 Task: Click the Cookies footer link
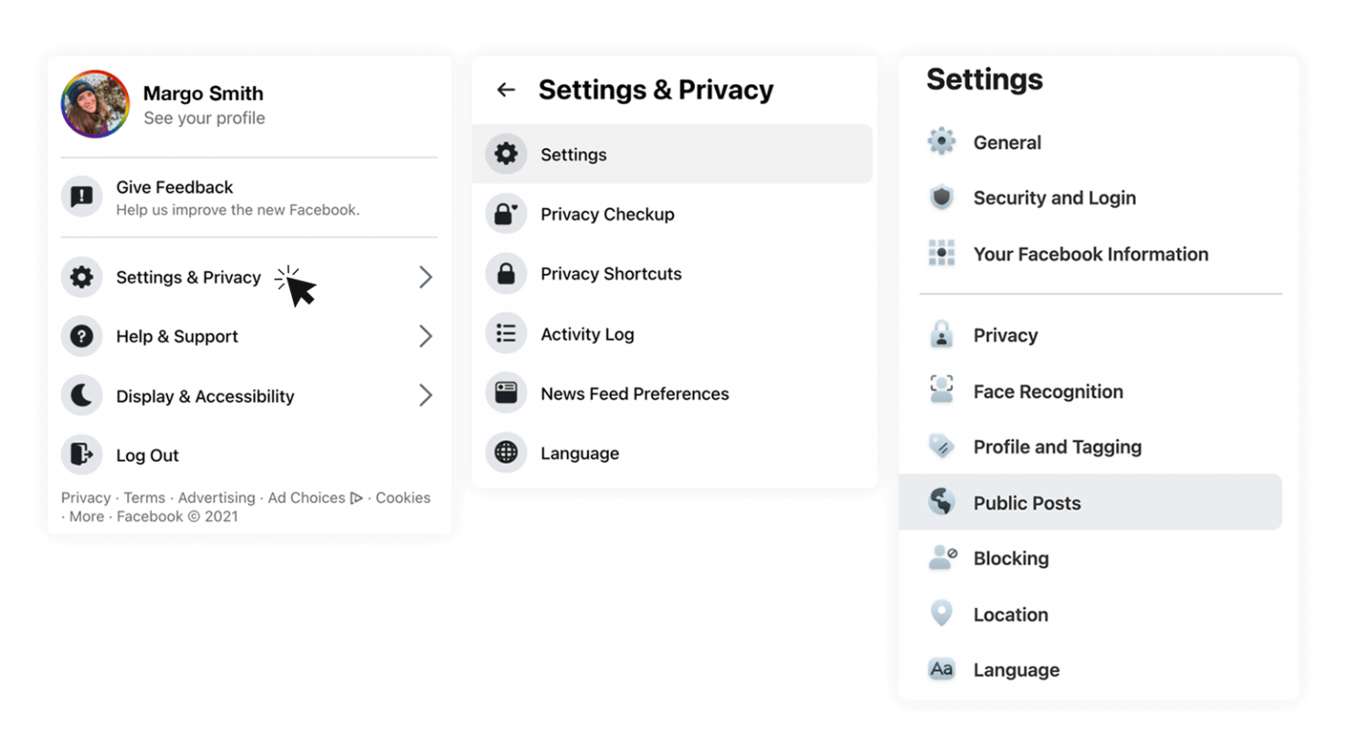pyautogui.click(x=403, y=498)
